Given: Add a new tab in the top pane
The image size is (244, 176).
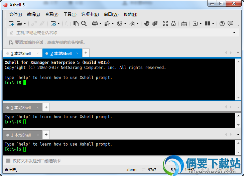Looking at the screenshot, I should 86,53.
